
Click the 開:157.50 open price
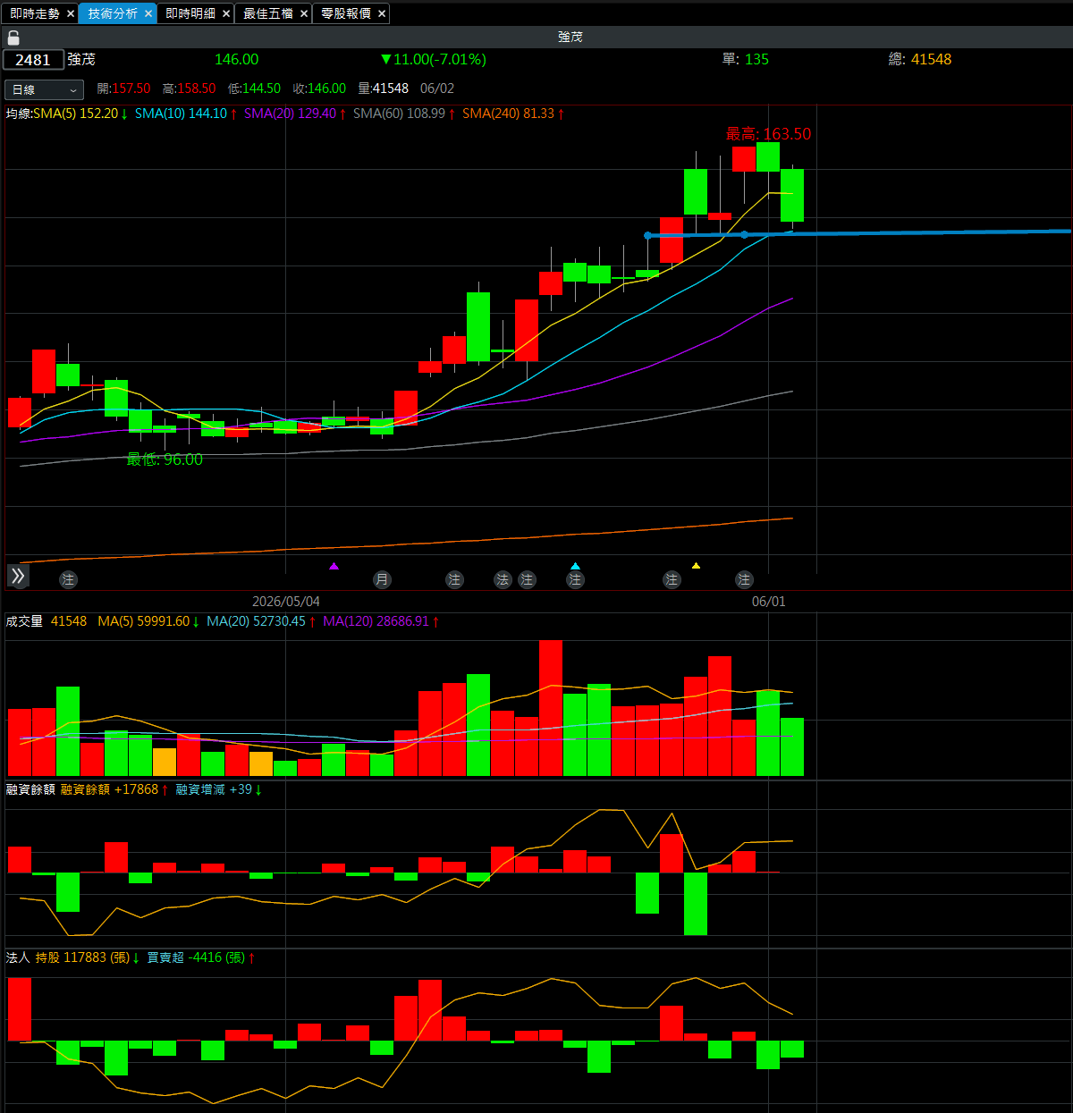(123, 89)
